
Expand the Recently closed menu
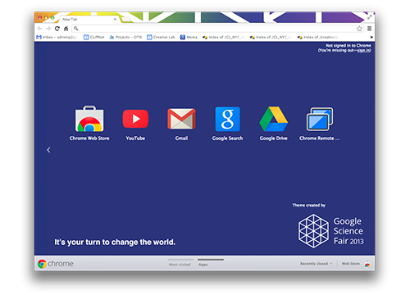317,264
